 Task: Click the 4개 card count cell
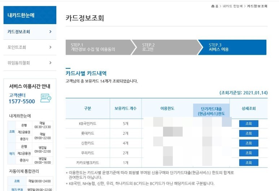point(126,143)
